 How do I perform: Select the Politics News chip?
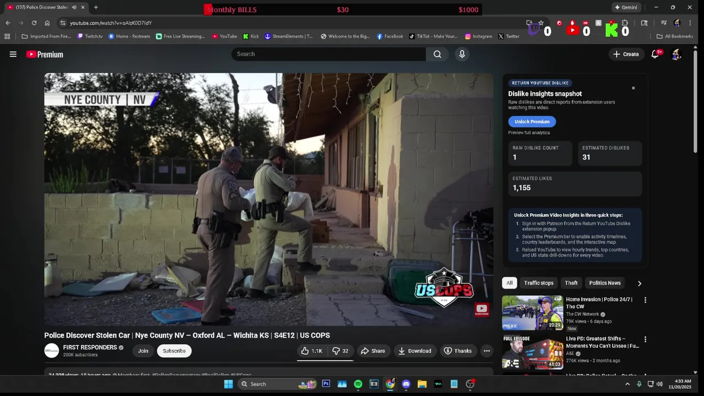[x=604, y=283]
